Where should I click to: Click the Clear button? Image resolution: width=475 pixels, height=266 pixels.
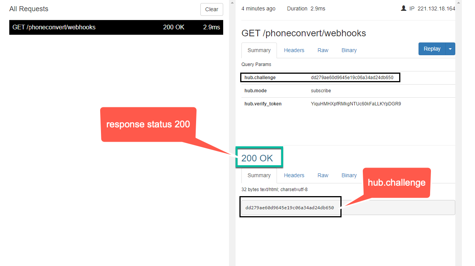point(212,9)
